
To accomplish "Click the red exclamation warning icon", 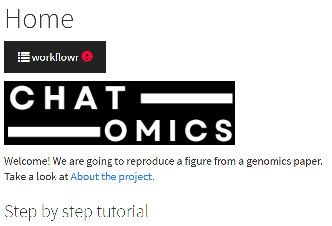I will pos(87,56).
